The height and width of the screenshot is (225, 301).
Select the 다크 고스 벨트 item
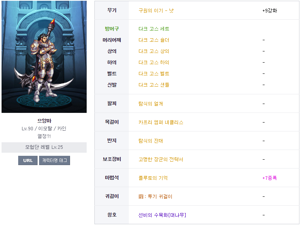tap(154, 74)
